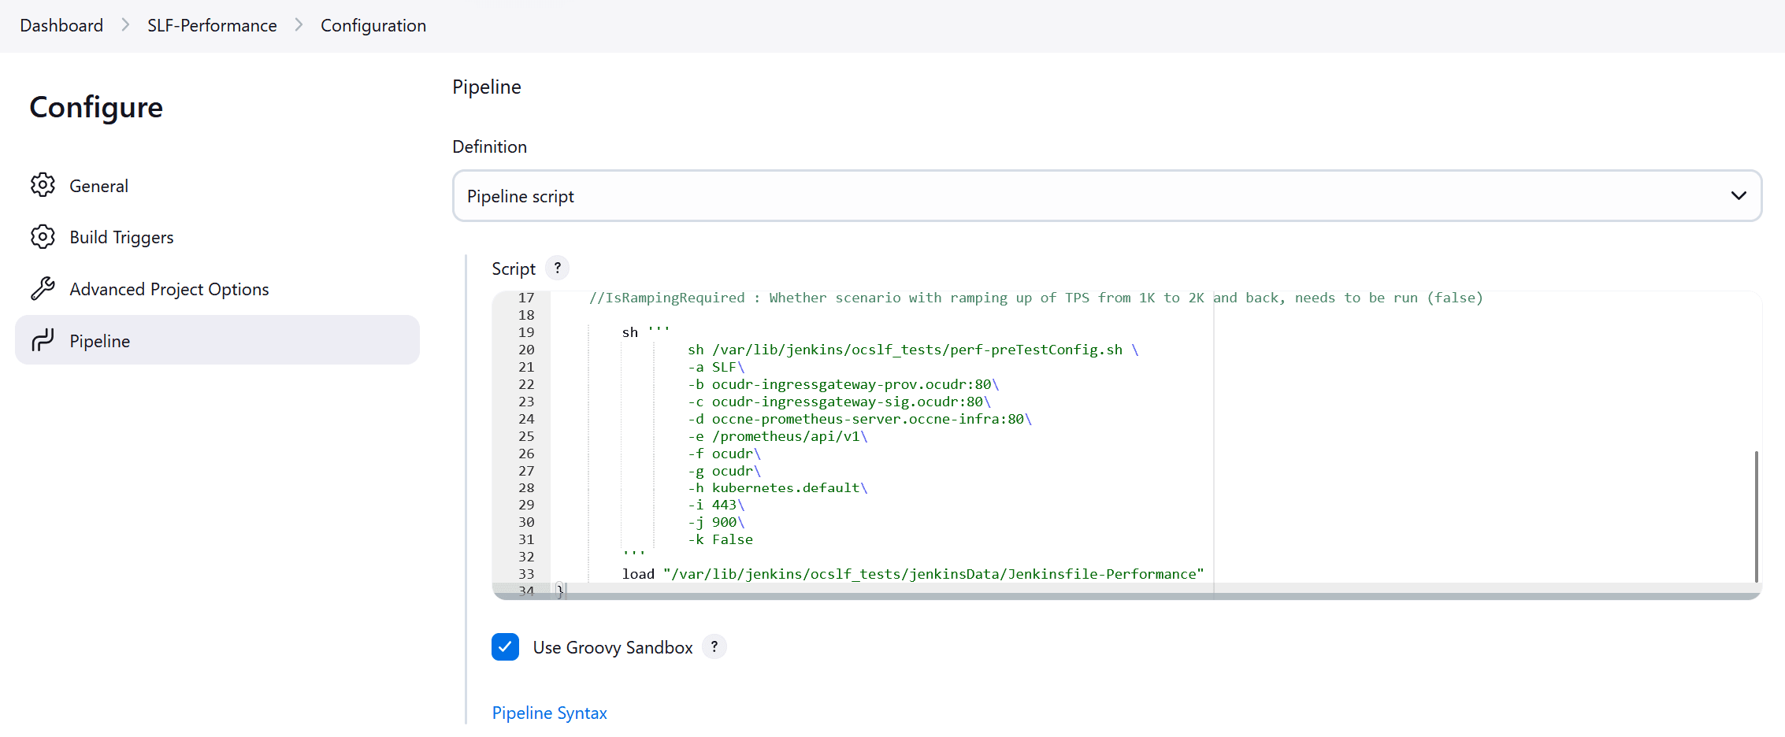Select the Advanced Project Options wrench icon
Image resolution: width=1785 pixels, height=737 pixels.
click(x=43, y=288)
